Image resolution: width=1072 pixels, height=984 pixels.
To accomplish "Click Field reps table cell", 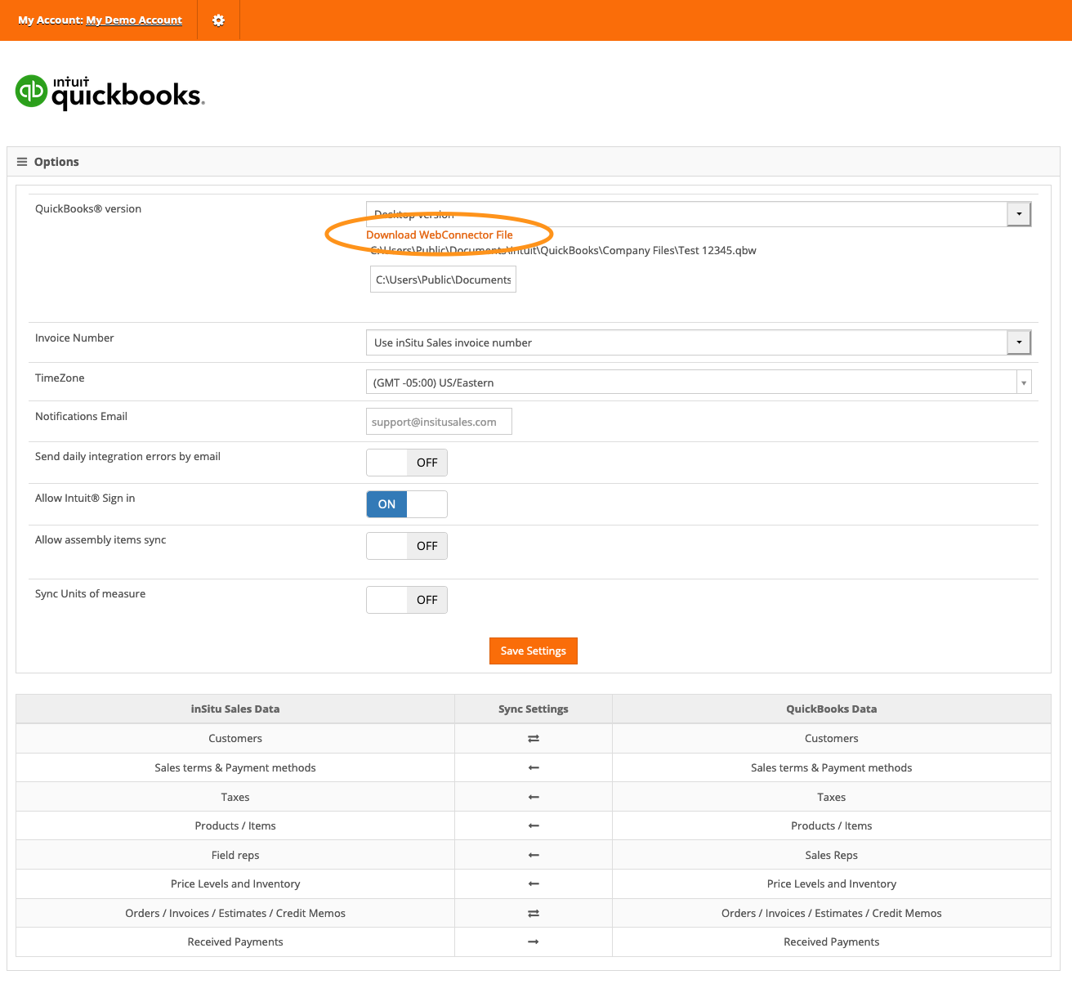I will 235,855.
